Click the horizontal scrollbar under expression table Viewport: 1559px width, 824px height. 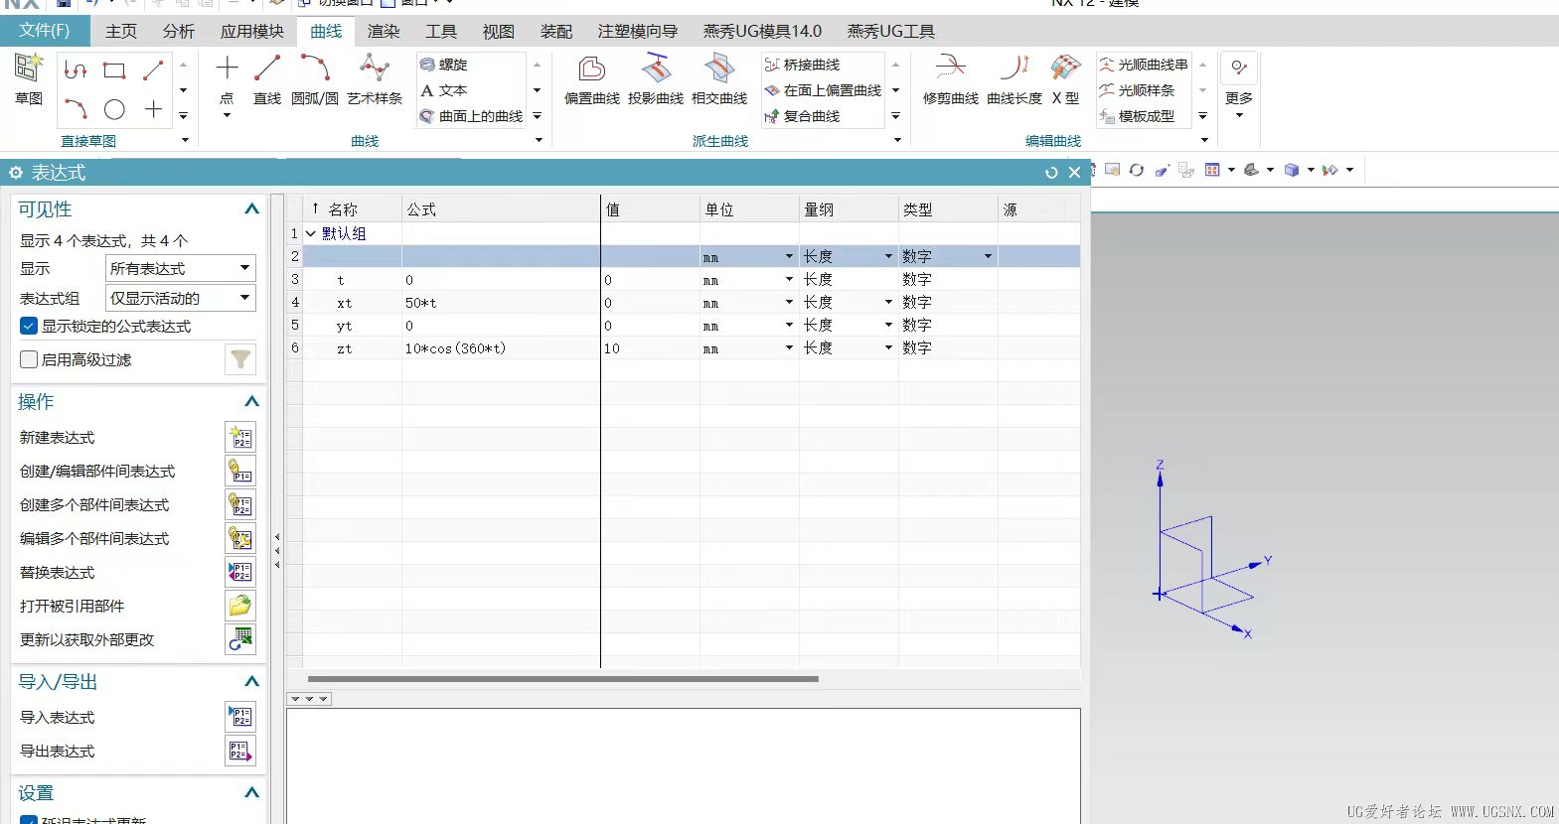tap(562, 679)
